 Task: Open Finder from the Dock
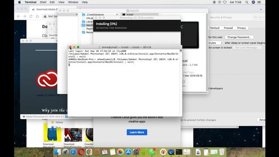(x=58, y=152)
